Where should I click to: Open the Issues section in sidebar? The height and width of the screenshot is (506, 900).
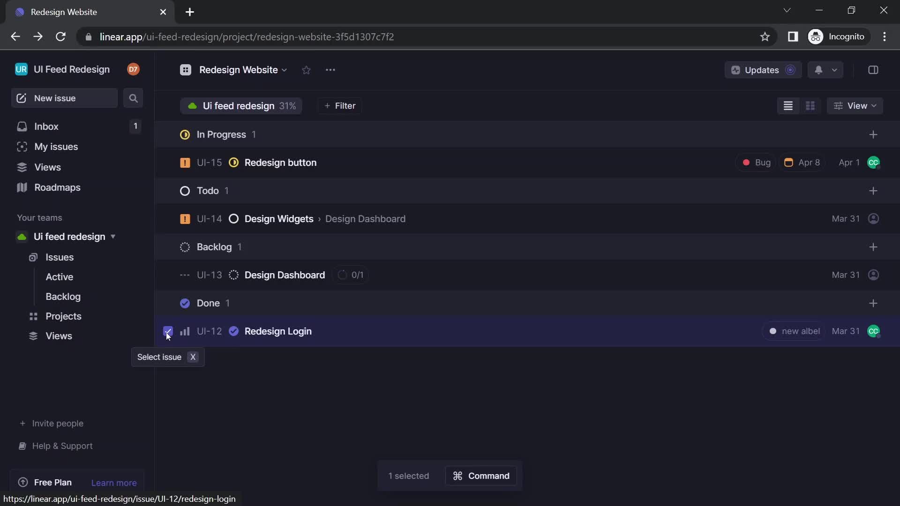point(60,257)
